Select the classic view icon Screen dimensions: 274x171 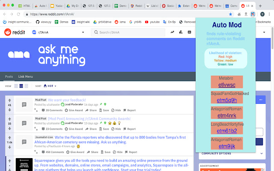(21, 86)
